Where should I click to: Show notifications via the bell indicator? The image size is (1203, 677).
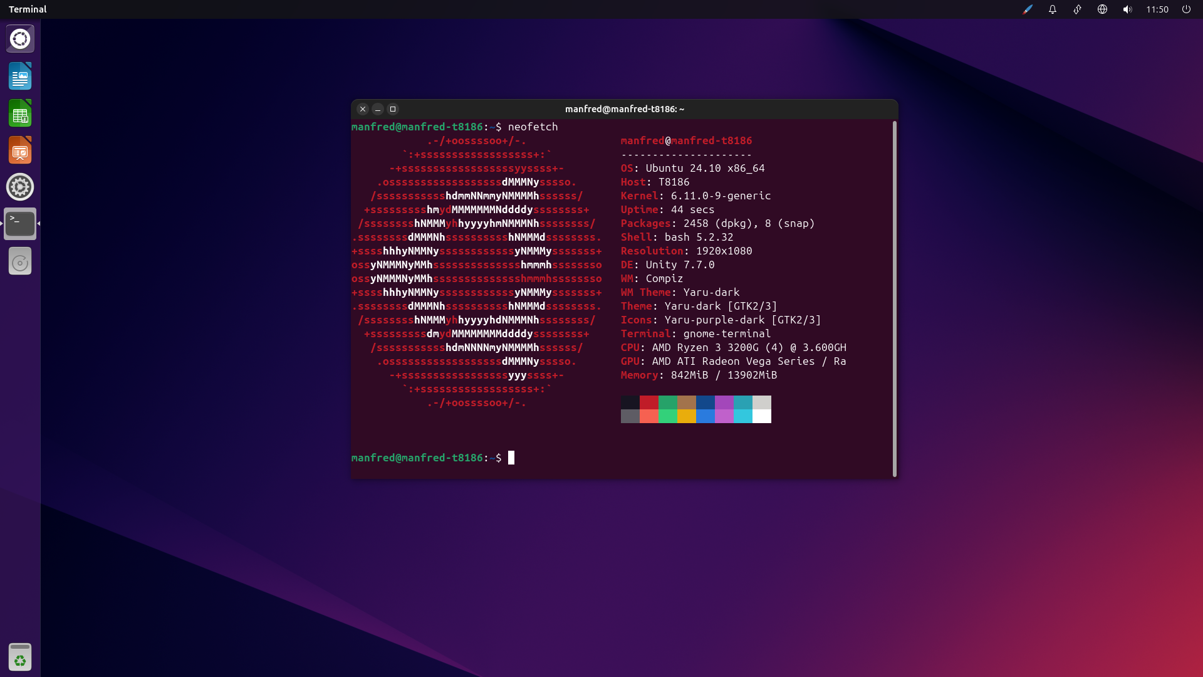[x=1053, y=9]
